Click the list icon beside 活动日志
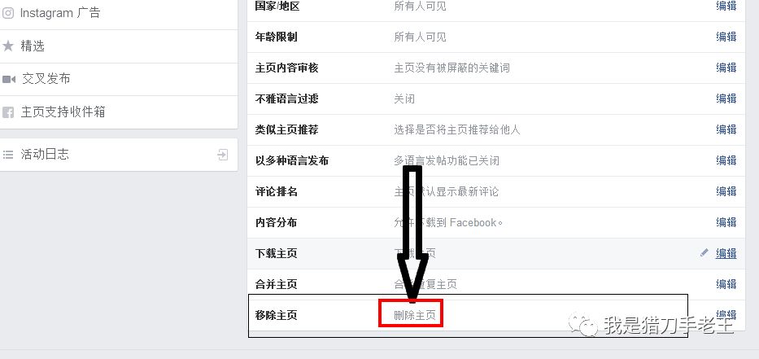Screen dimensions: 759x359 tap(8, 155)
